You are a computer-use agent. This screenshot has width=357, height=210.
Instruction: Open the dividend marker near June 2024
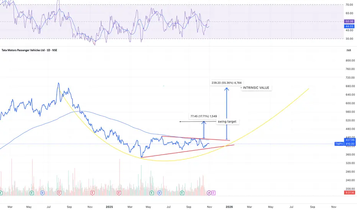43,193
